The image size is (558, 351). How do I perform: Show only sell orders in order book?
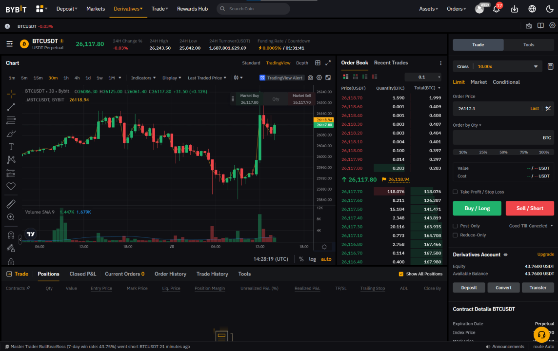(375, 77)
